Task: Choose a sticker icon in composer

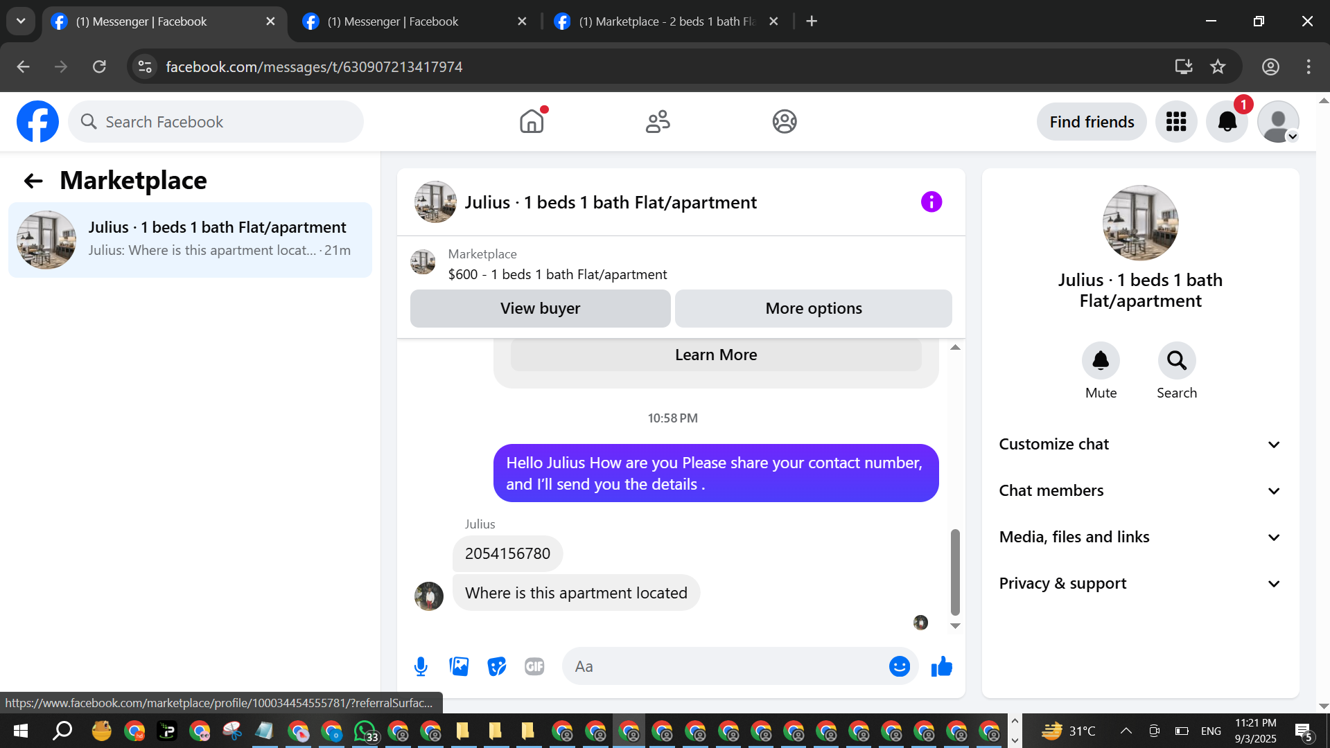Action: pyautogui.click(x=497, y=666)
